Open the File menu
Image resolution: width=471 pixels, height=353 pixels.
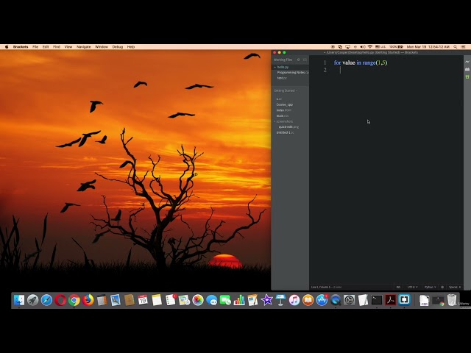[x=35, y=47]
